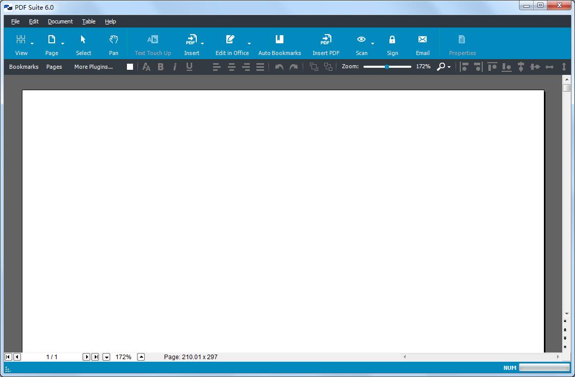The height and width of the screenshot is (377, 575).
Task: Open the Help menu
Action: 111,21
